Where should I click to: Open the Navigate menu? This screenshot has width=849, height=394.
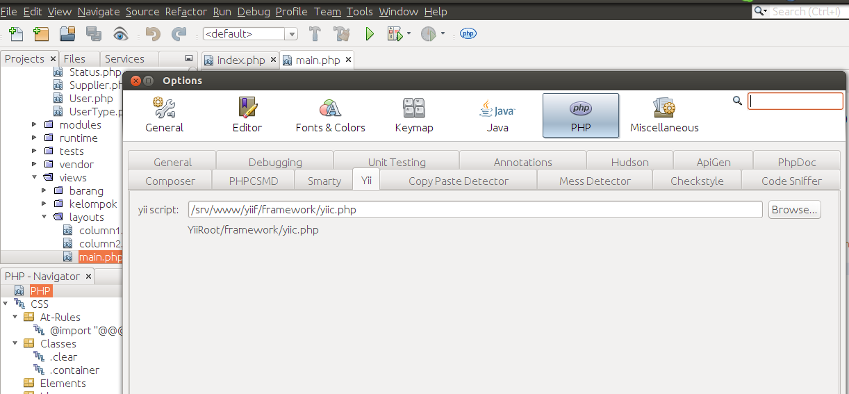[x=98, y=11]
